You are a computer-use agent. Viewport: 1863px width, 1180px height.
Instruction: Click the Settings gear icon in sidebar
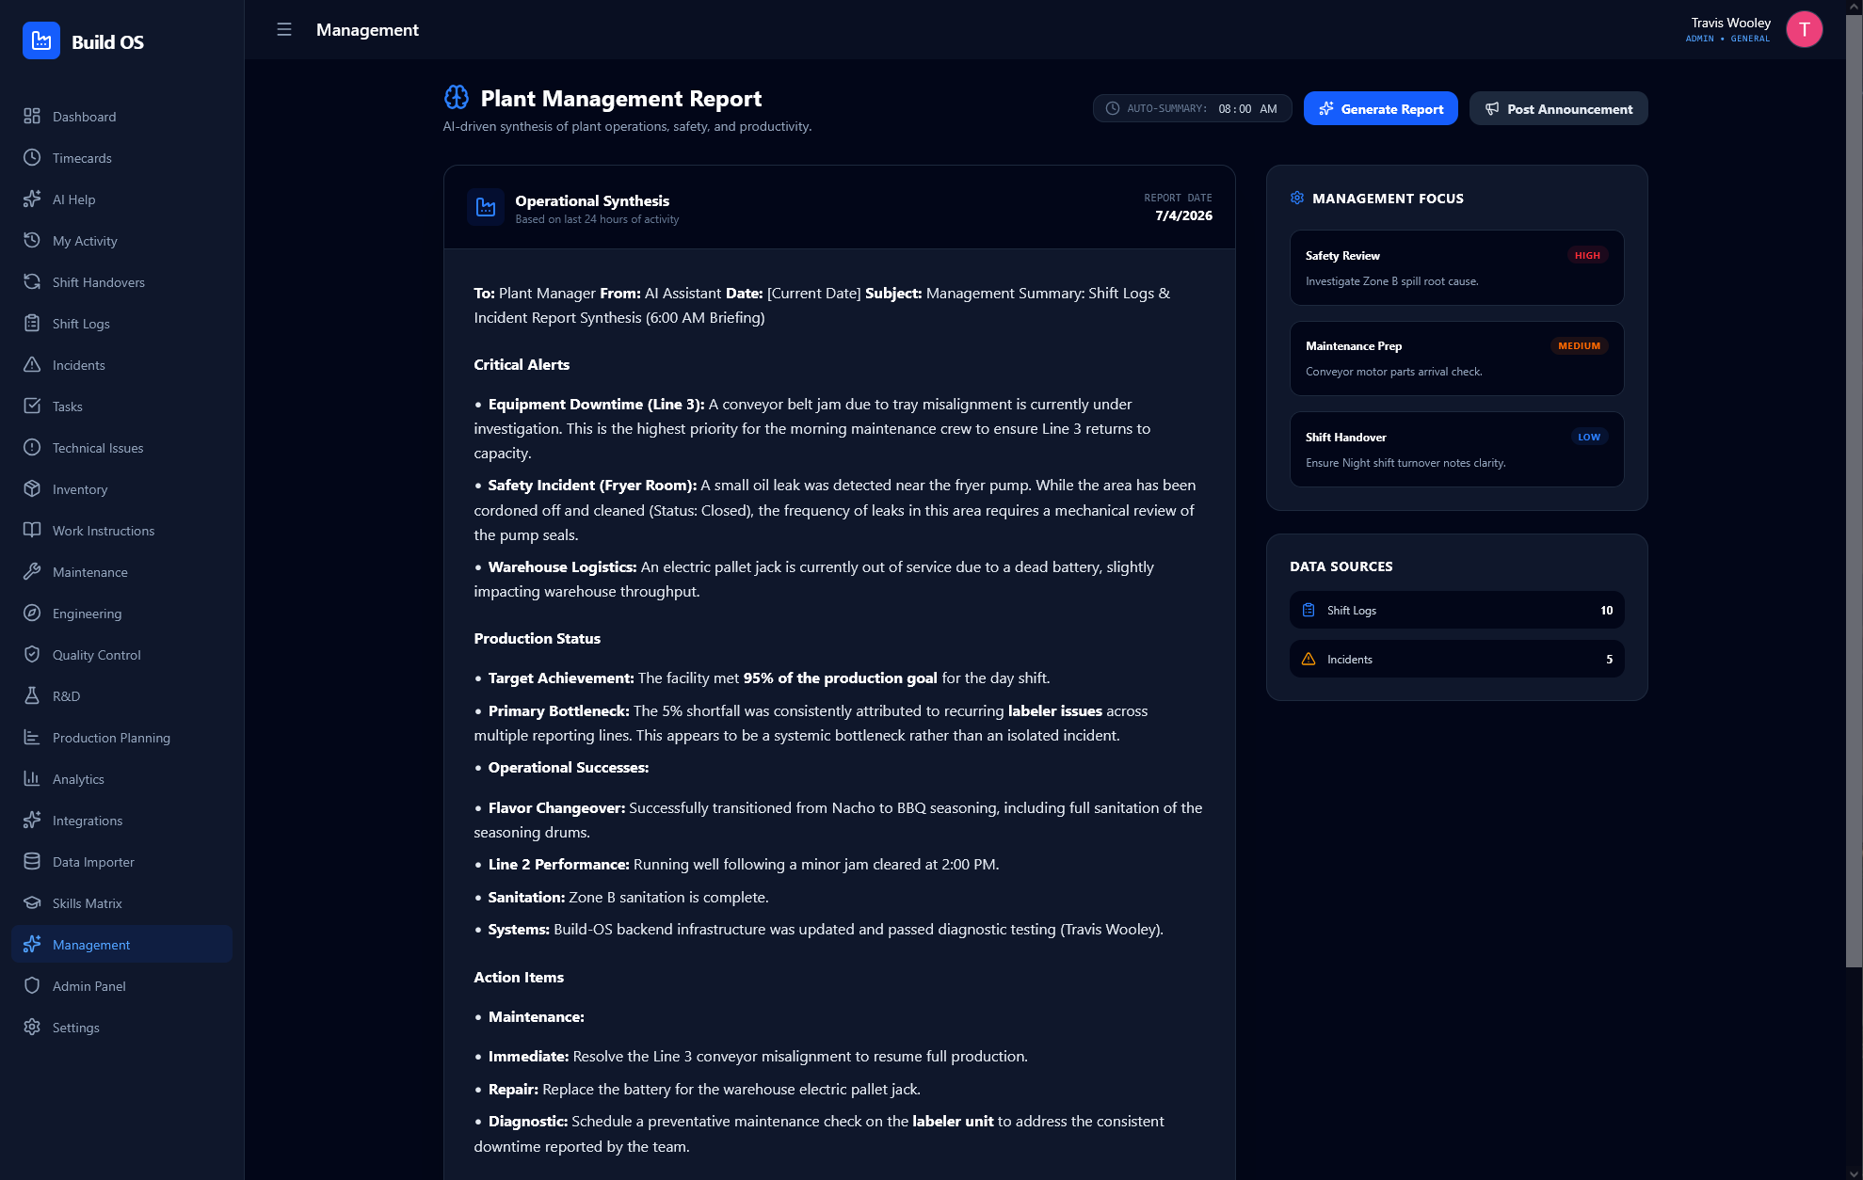click(x=32, y=1027)
